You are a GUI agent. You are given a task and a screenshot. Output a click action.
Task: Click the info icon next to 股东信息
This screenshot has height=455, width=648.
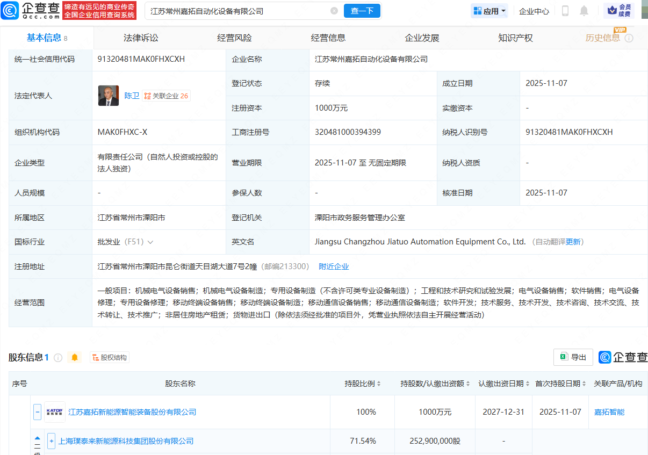[x=58, y=357]
